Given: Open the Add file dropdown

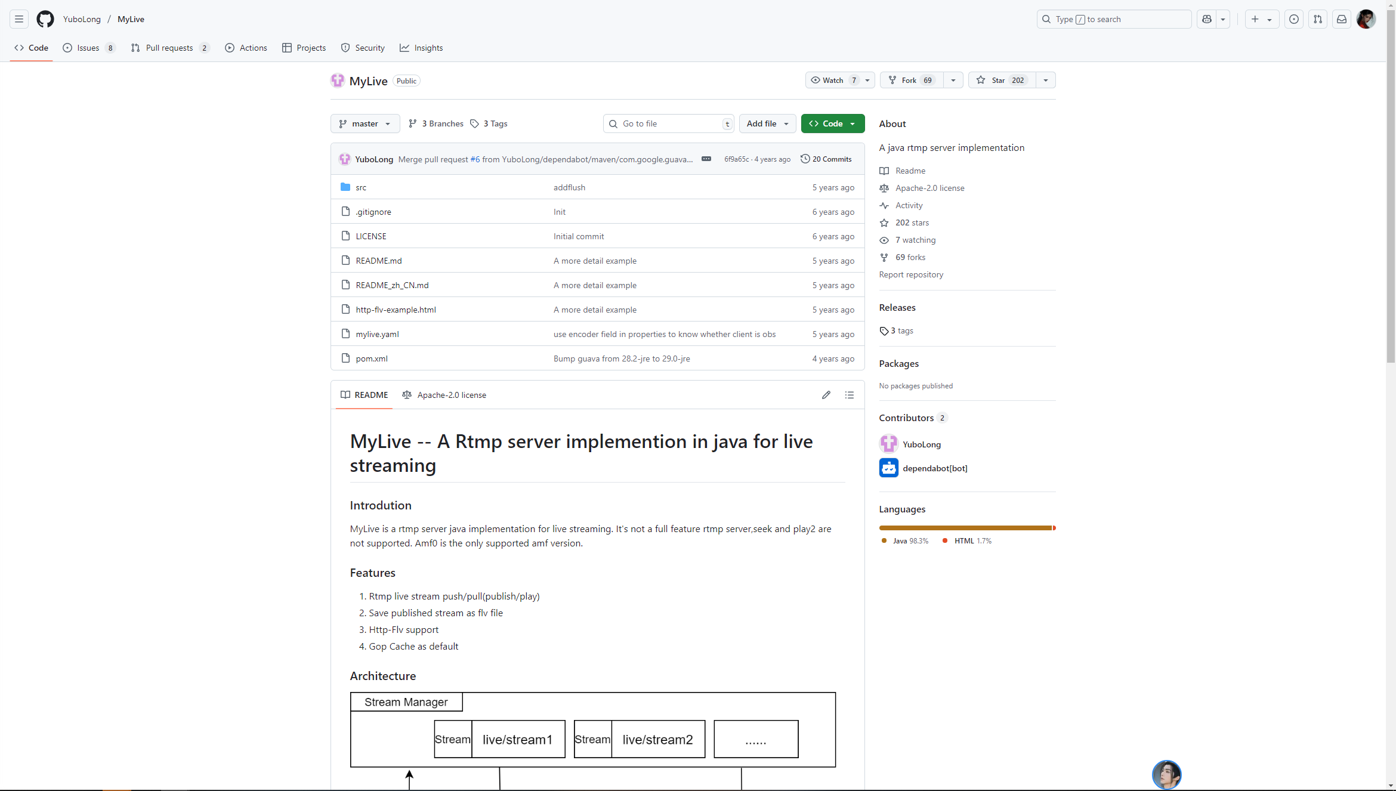Looking at the screenshot, I should (768, 123).
